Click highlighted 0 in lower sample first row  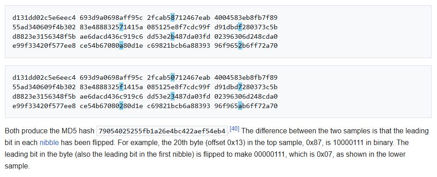[x=173, y=77]
